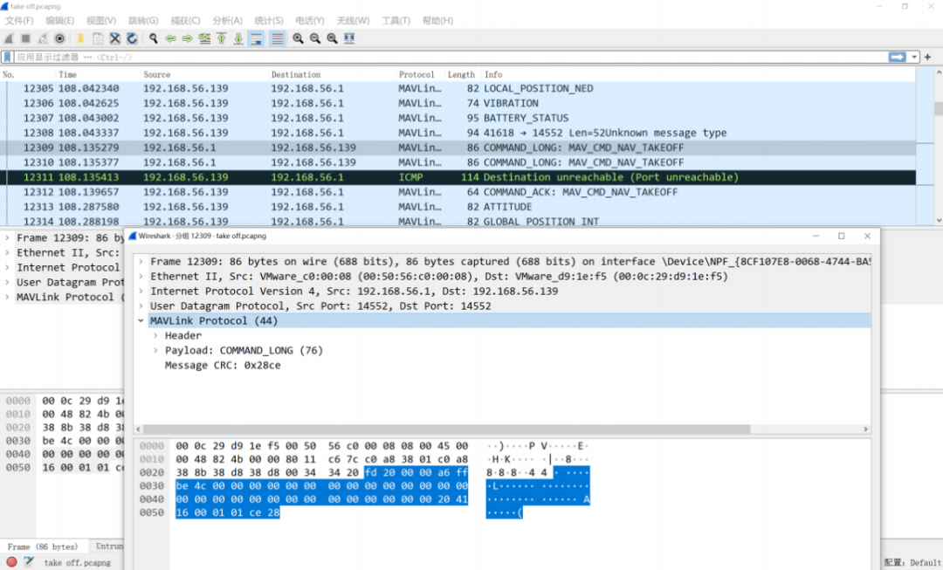Click the display filter input field

pos(451,57)
